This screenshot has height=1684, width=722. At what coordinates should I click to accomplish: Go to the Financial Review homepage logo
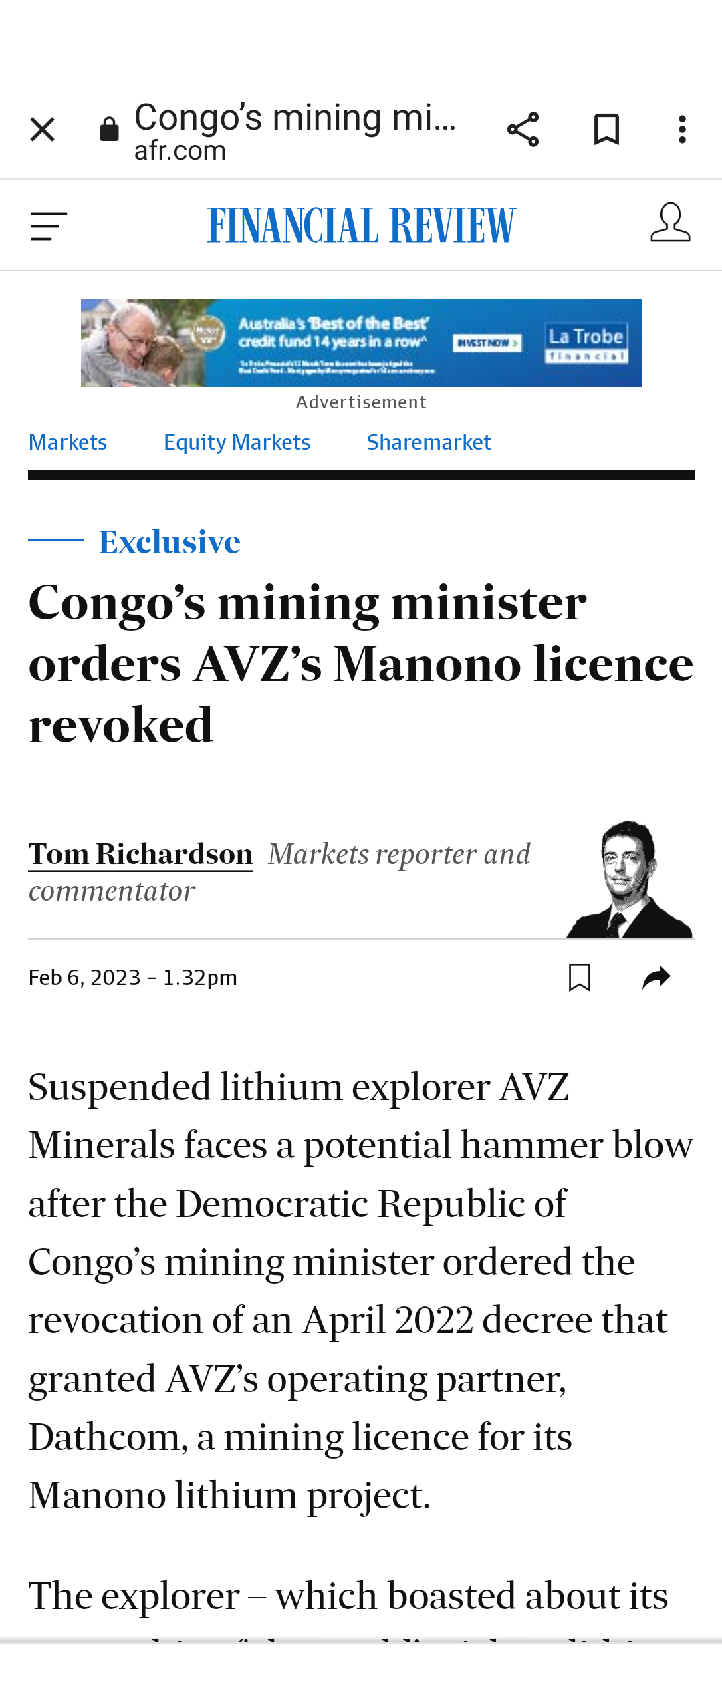tap(361, 226)
